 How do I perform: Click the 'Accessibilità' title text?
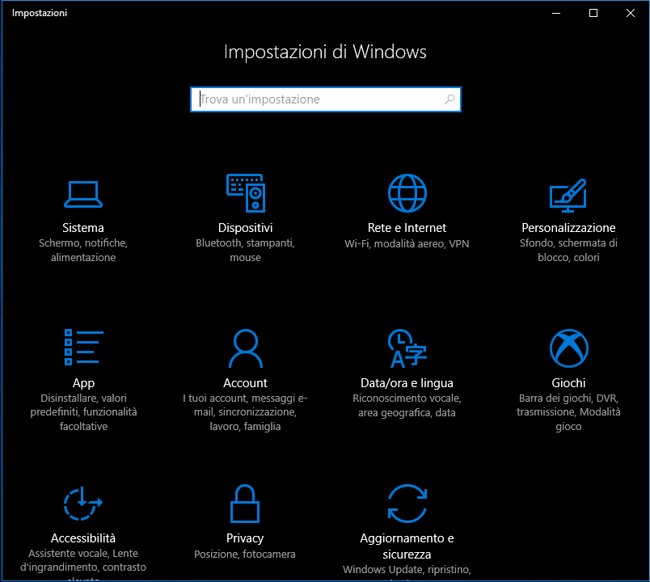[83, 538]
